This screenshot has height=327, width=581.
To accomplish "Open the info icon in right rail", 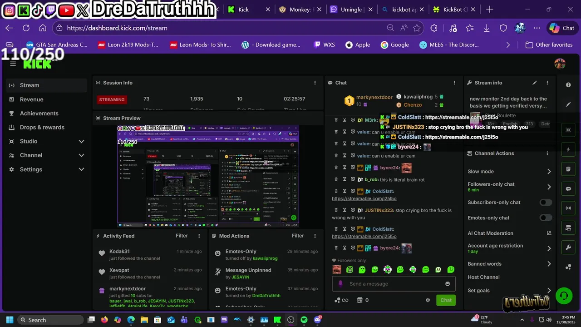I will point(568,85).
